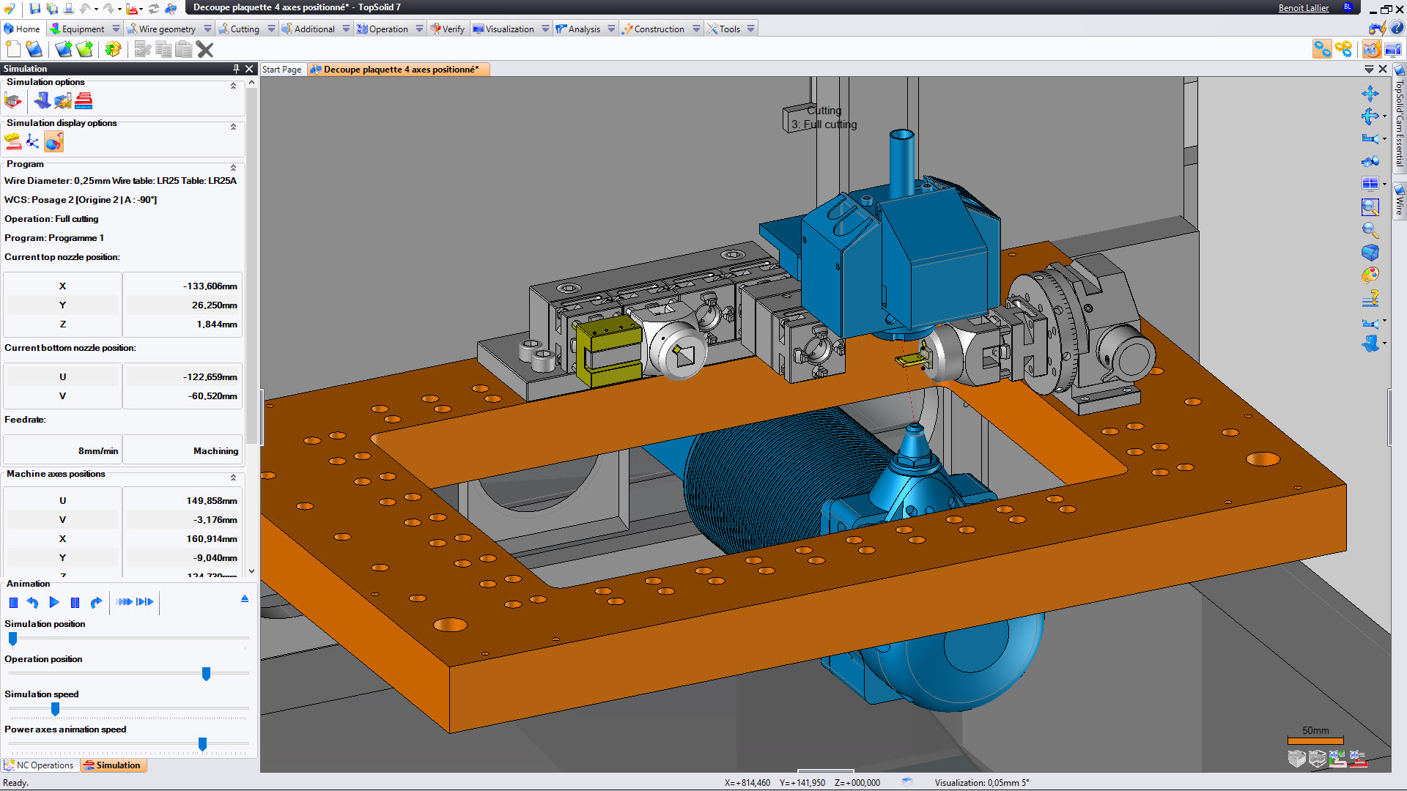The width and height of the screenshot is (1407, 791).
Task: Click the new document icon
Action: point(13,49)
